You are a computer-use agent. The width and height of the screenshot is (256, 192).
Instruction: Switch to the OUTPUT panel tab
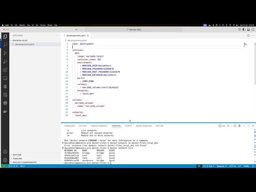83,126
